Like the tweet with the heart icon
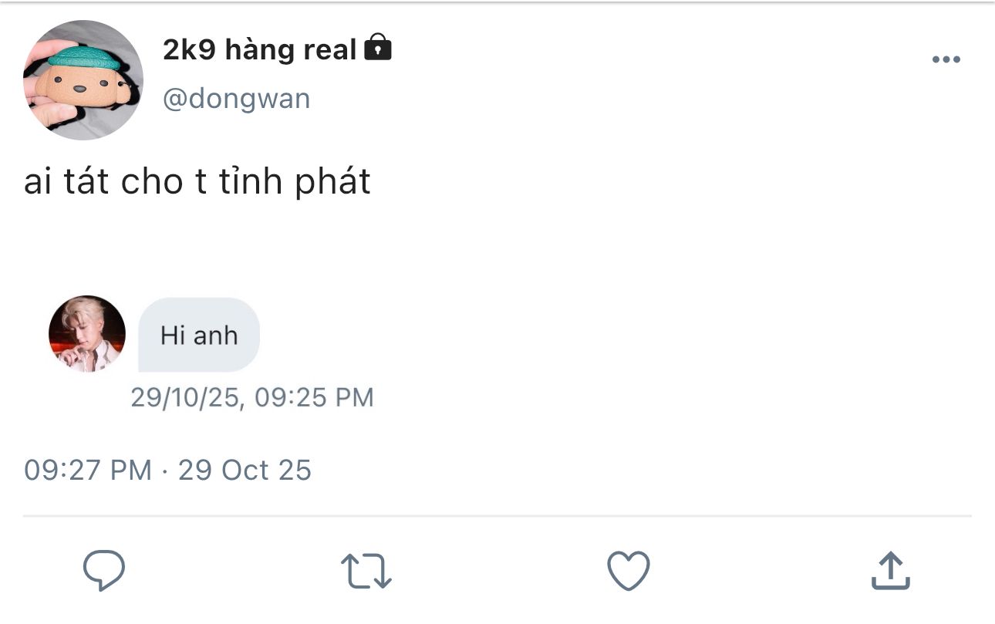 click(x=628, y=572)
